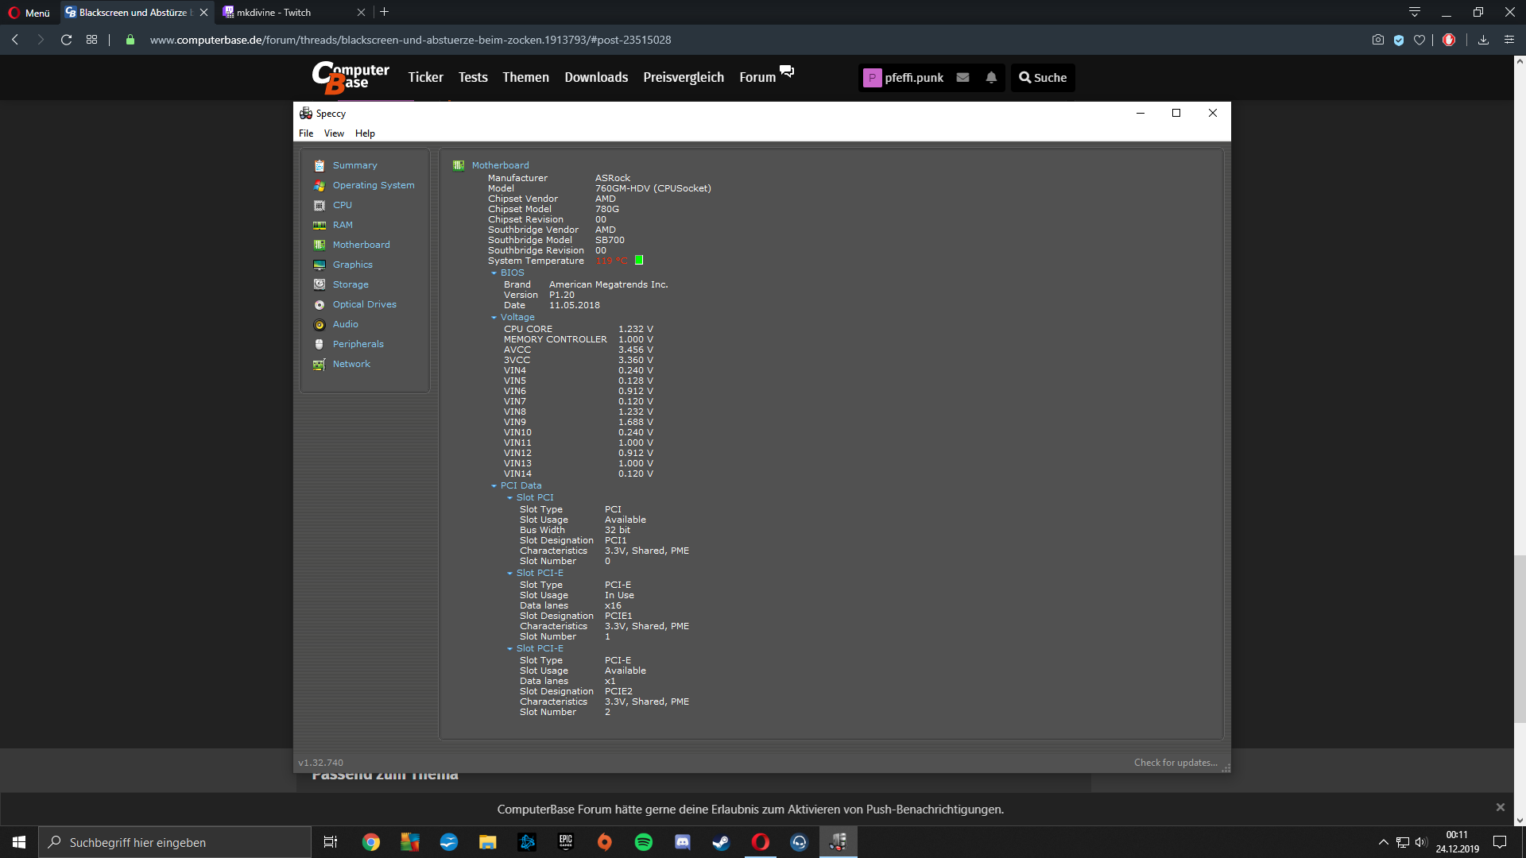Select the RAM sidebar icon

click(x=320, y=226)
